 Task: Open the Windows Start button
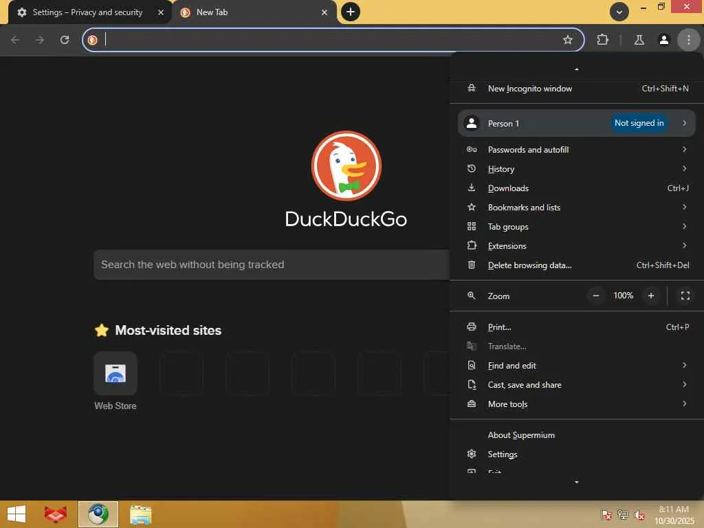[16, 514]
